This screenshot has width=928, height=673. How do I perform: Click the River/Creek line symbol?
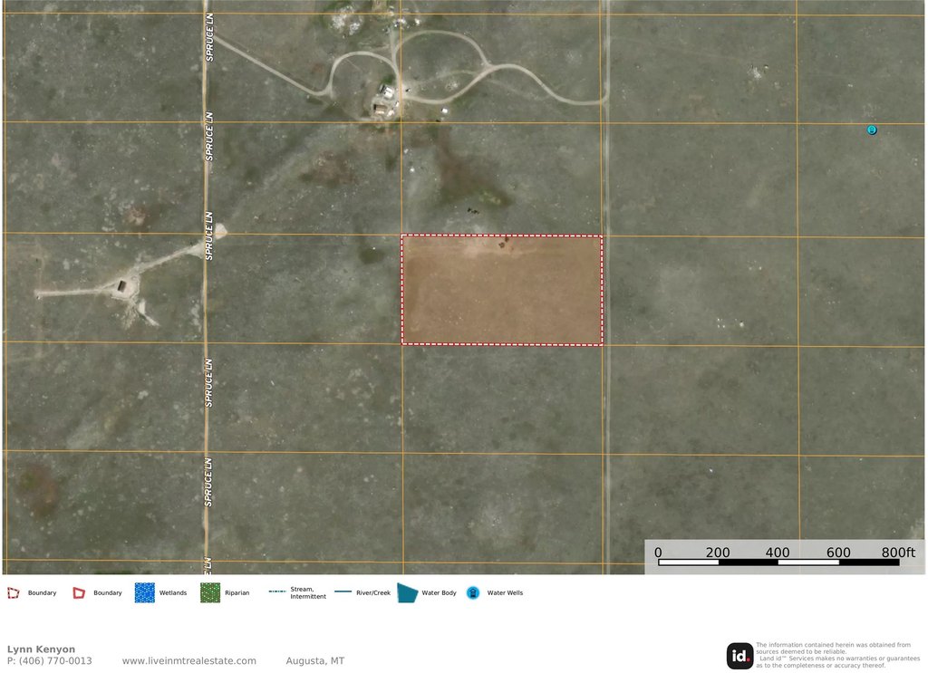tap(343, 591)
